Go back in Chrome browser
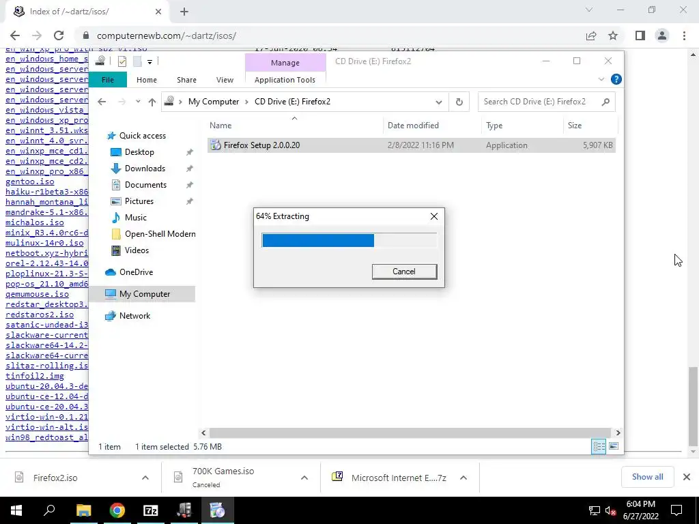Image resolution: width=699 pixels, height=524 pixels. click(15, 35)
